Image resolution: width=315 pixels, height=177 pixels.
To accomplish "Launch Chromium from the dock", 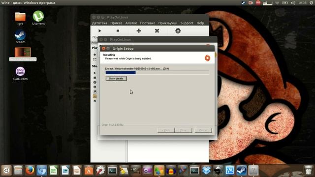I will pyautogui.click(x=42, y=171).
